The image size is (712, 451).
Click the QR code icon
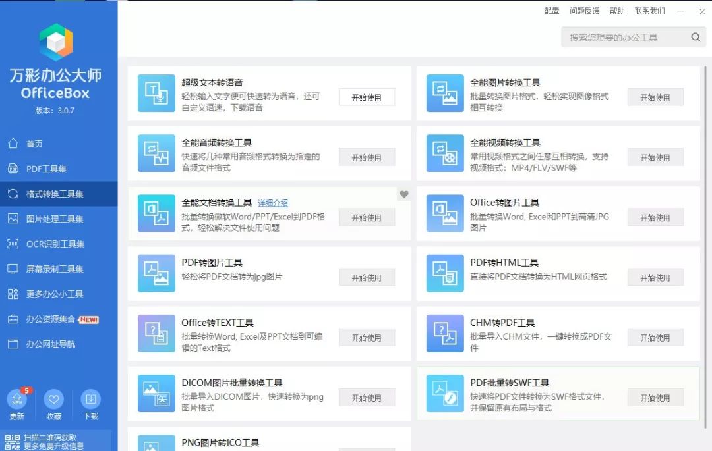pos(13,442)
